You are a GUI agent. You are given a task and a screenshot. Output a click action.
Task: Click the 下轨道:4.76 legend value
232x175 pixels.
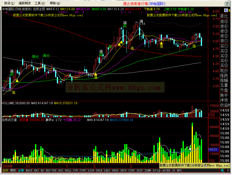[x=152, y=9]
